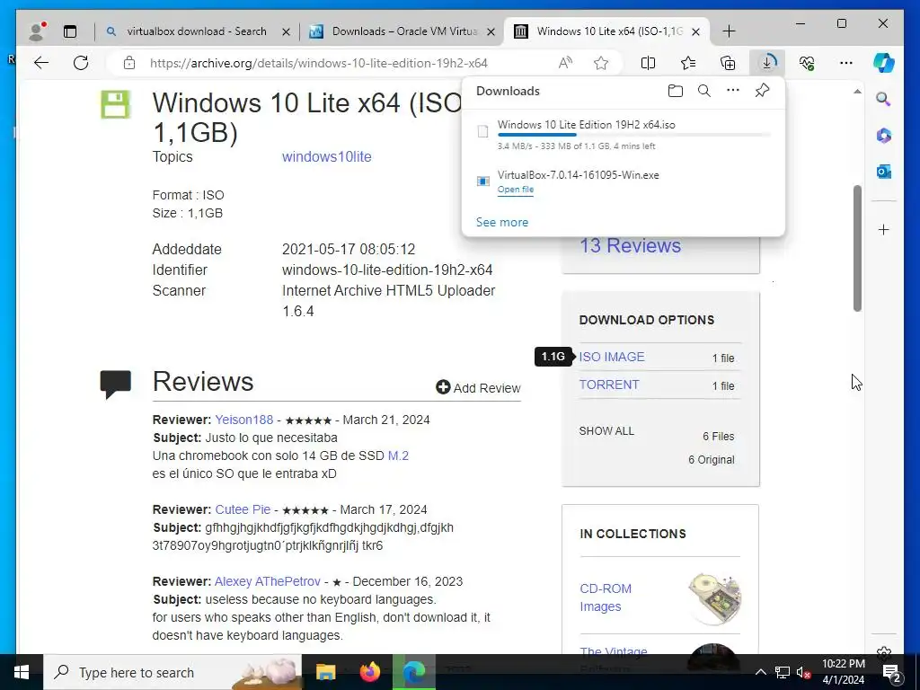Click SHOW ALL files link

(606, 430)
